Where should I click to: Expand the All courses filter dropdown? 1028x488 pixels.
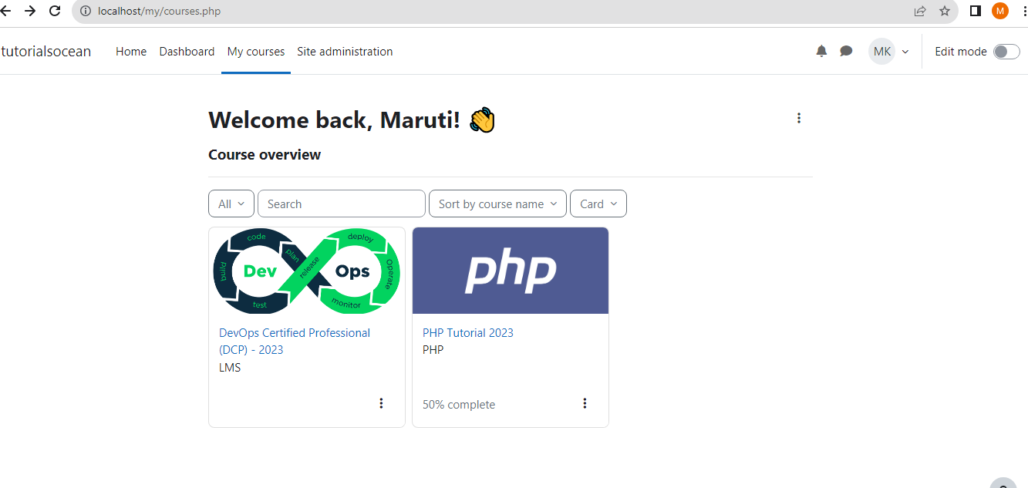pyautogui.click(x=231, y=204)
